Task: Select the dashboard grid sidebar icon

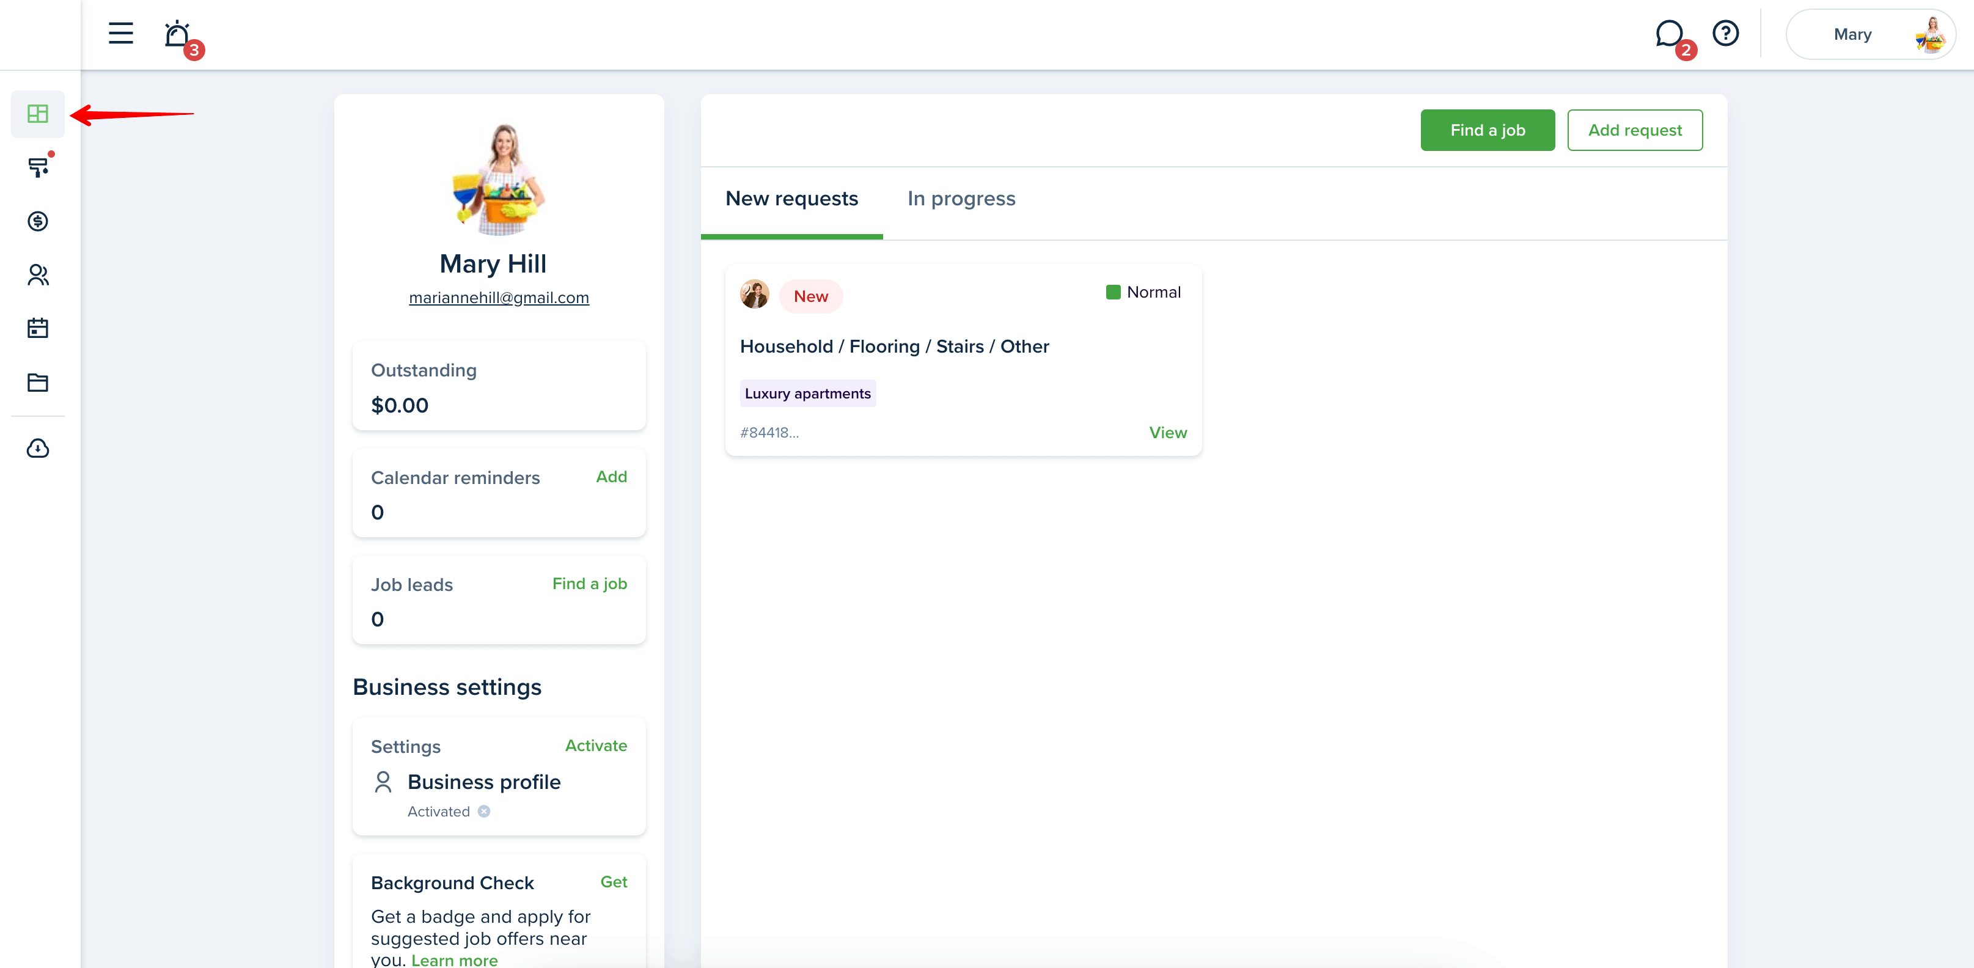Action: click(x=37, y=114)
